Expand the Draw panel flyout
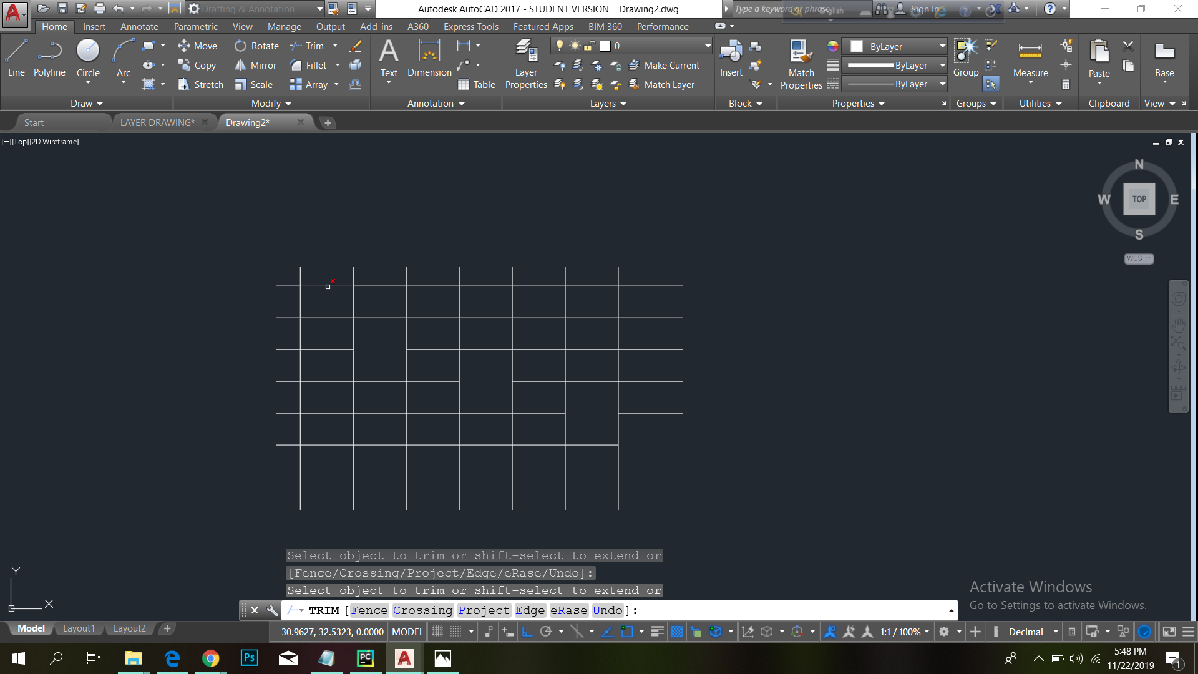The height and width of the screenshot is (674, 1198). [87, 104]
